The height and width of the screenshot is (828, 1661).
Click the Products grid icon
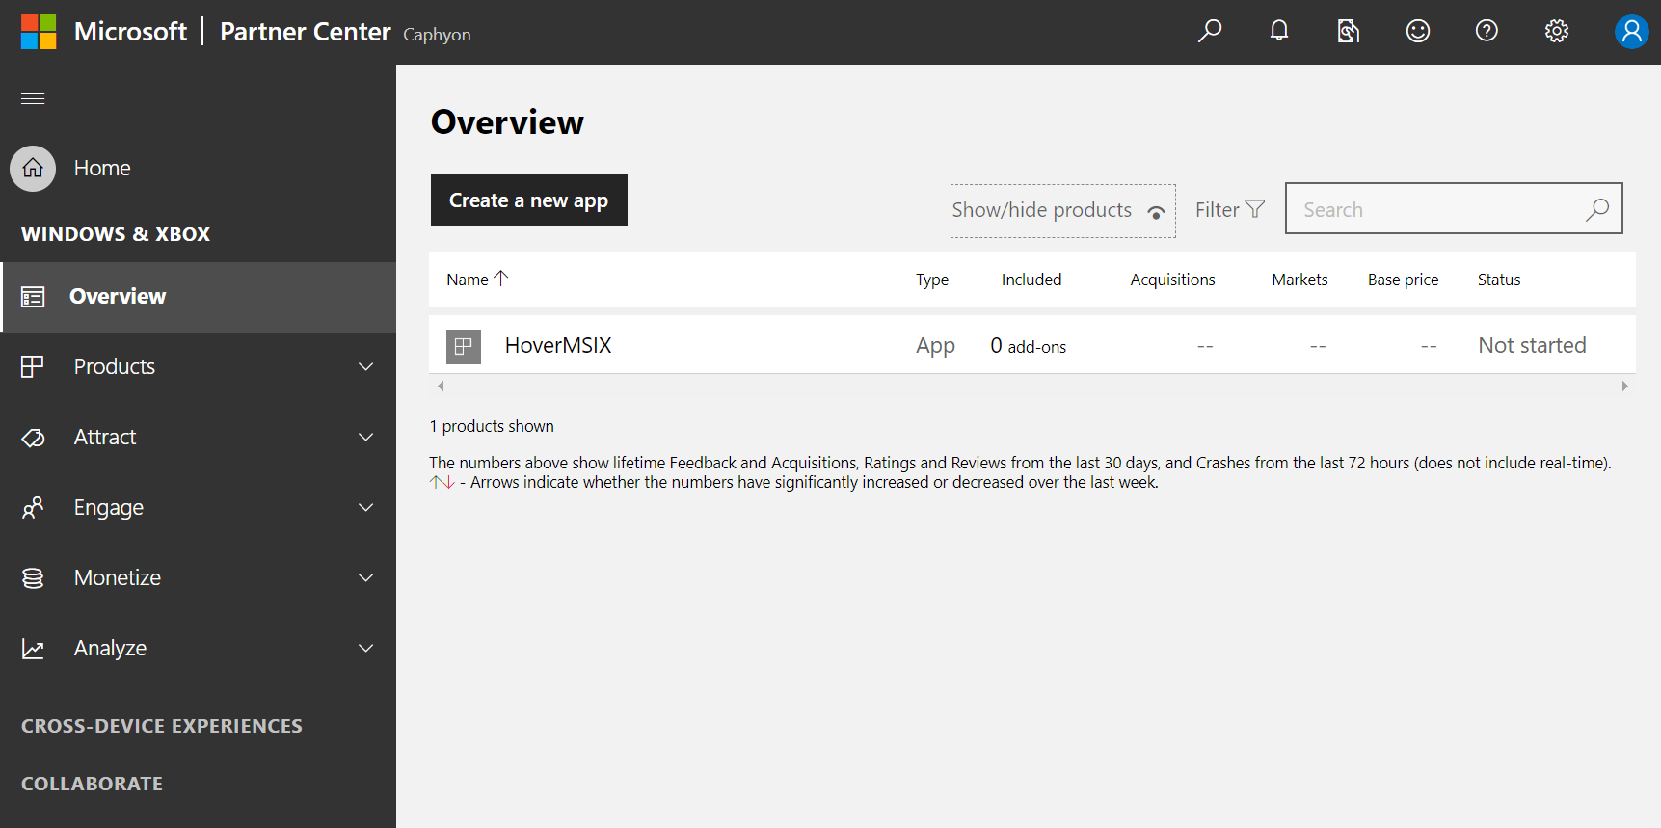coord(33,367)
